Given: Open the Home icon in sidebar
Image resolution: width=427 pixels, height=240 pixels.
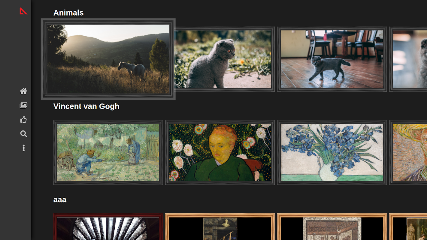Looking at the screenshot, I should click(23, 91).
